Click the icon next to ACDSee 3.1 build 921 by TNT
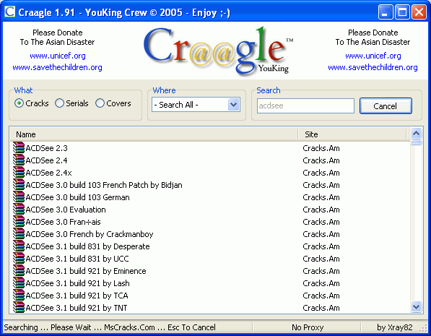This screenshot has height=336, width=431. [19, 307]
